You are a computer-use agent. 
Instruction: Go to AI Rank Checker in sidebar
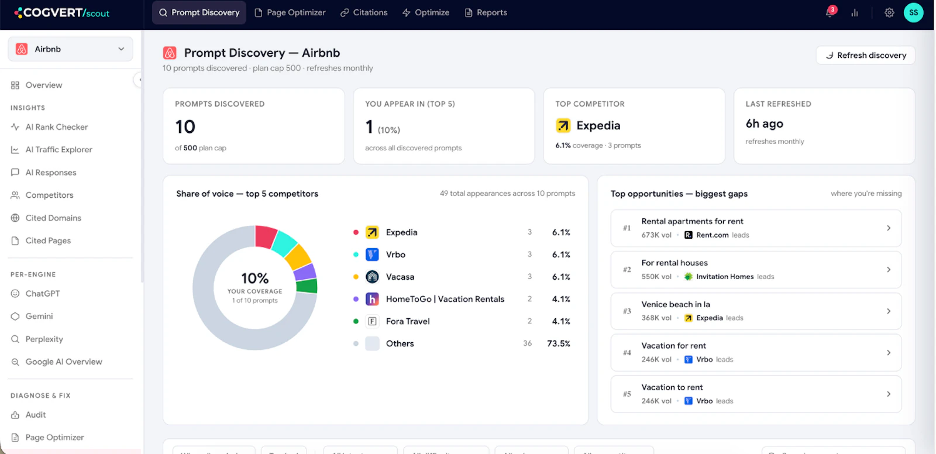tap(57, 127)
